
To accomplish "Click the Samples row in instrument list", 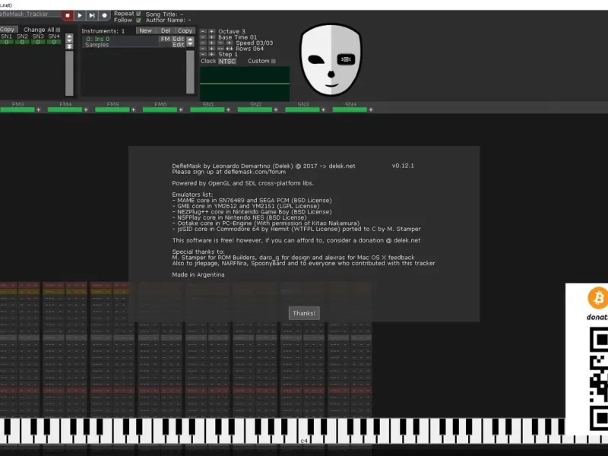I will click(121, 45).
